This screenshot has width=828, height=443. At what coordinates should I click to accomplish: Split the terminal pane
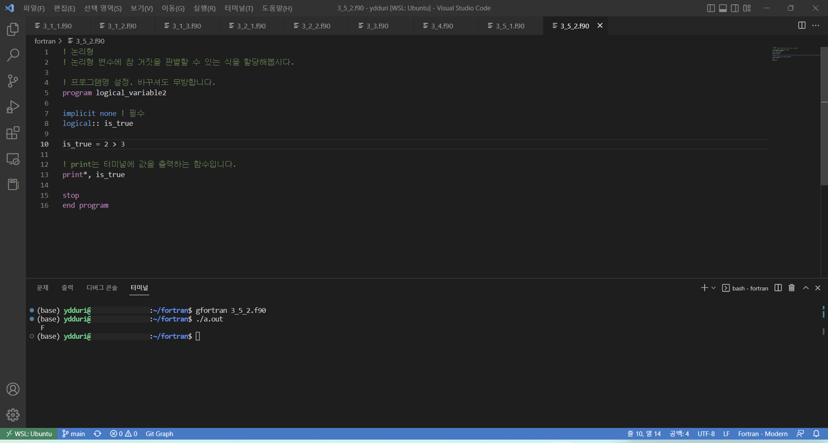pos(778,288)
